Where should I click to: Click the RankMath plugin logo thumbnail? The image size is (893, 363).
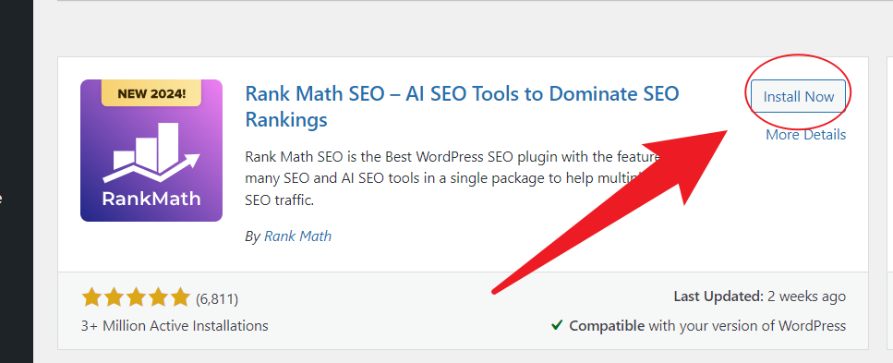point(151,151)
